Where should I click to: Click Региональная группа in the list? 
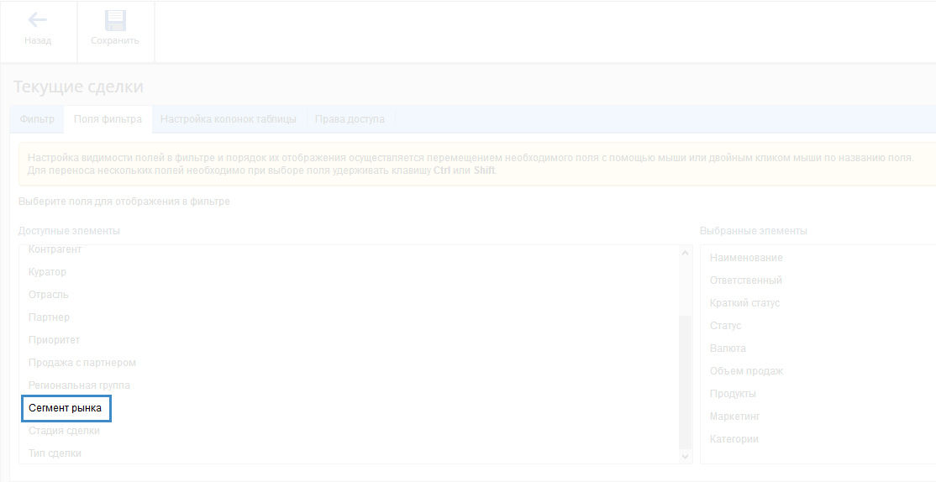coord(79,385)
